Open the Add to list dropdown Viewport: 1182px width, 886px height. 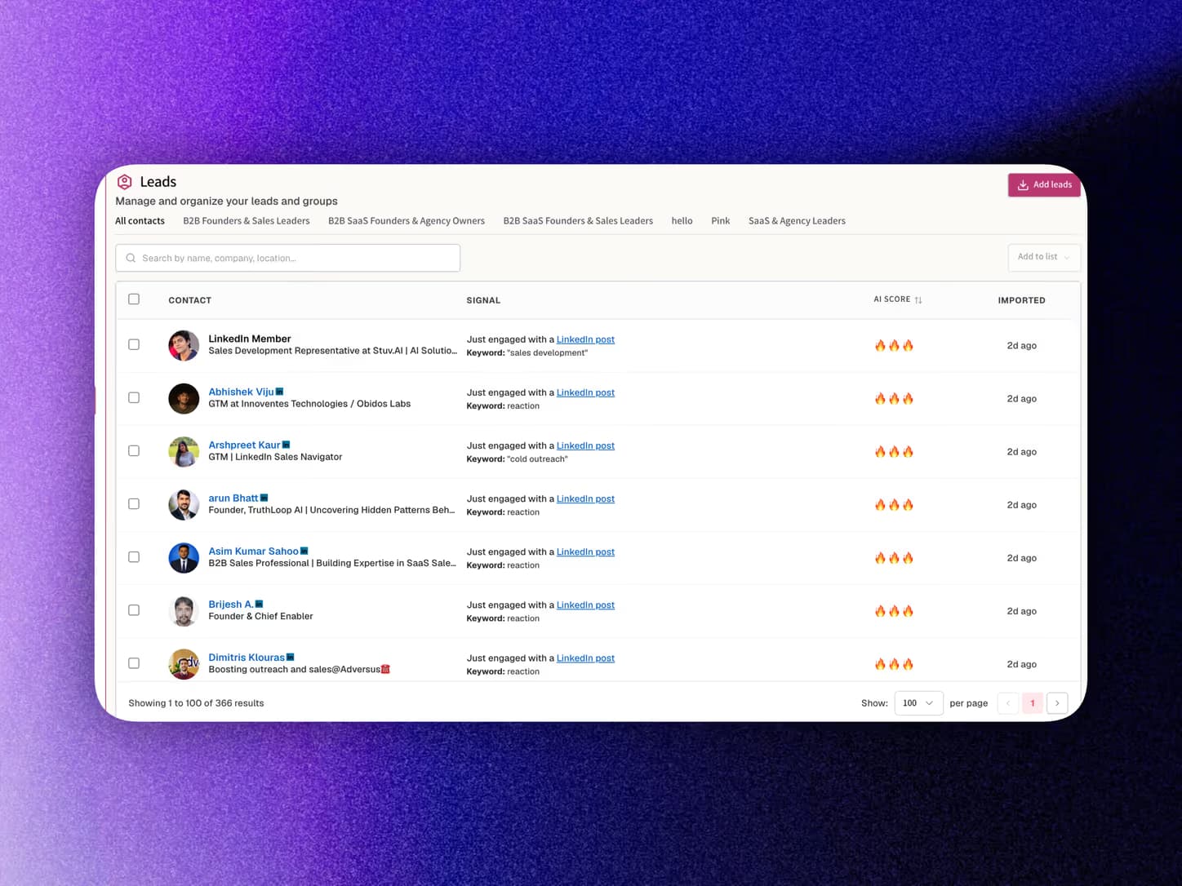point(1043,257)
